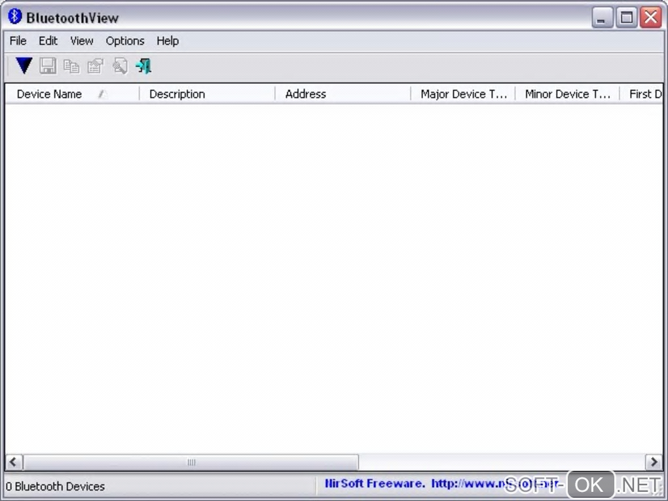
Task: Sort by Major Device Type column
Action: pyautogui.click(x=463, y=94)
